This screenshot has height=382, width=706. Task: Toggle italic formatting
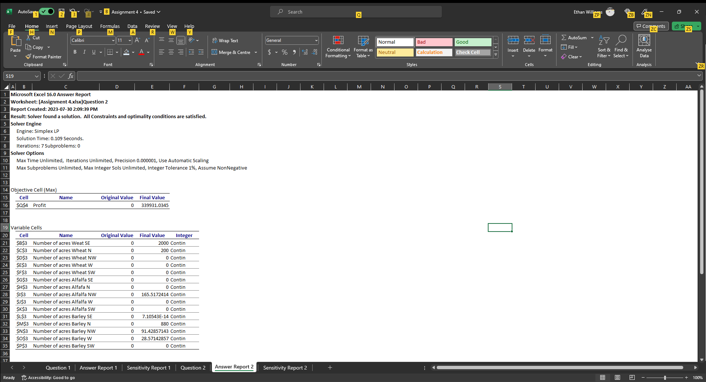tap(84, 52)
